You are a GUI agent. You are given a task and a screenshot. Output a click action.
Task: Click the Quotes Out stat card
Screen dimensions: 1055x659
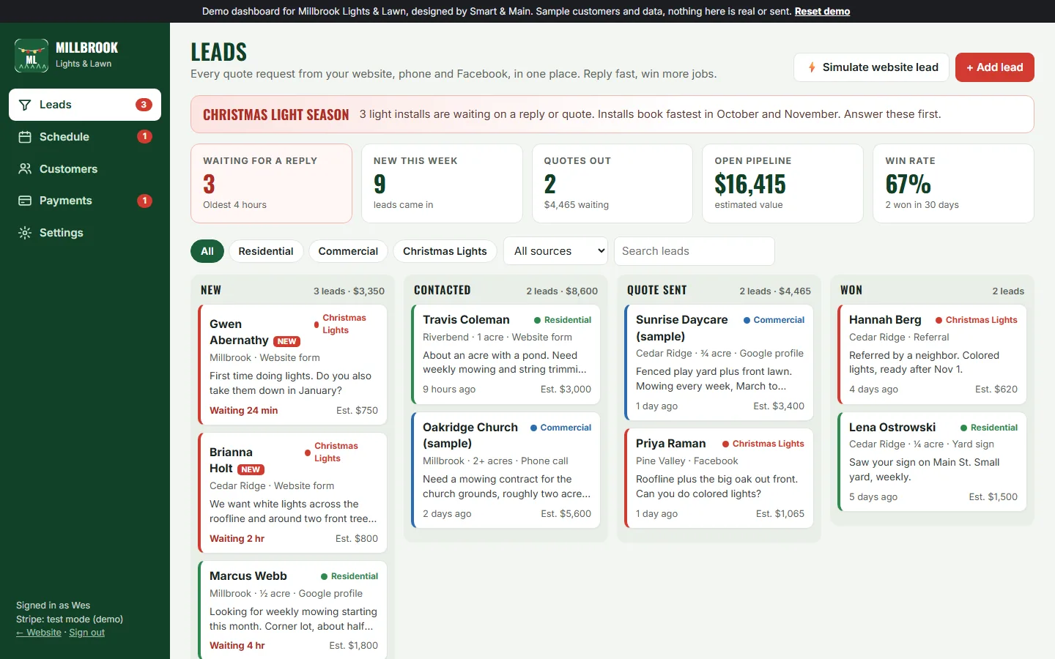coord(612,183)
